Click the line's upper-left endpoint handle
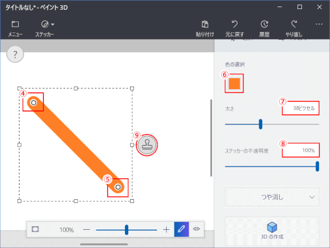 point(33,103)
